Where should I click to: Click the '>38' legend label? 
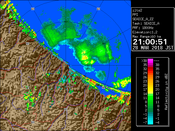tap(144, 61)
